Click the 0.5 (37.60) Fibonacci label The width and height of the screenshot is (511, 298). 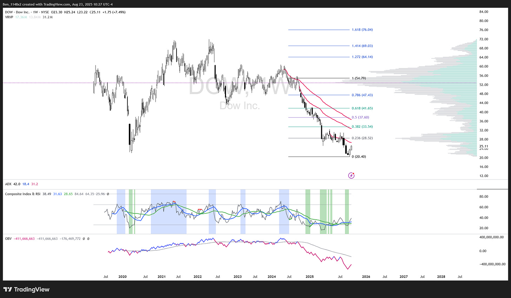tap(360, 118)
